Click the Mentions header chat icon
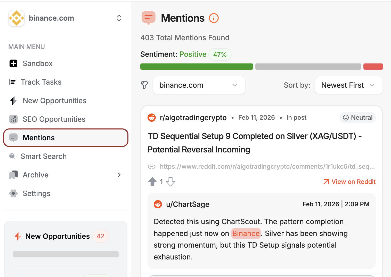391x277 pixels. (x=149, y=18)
